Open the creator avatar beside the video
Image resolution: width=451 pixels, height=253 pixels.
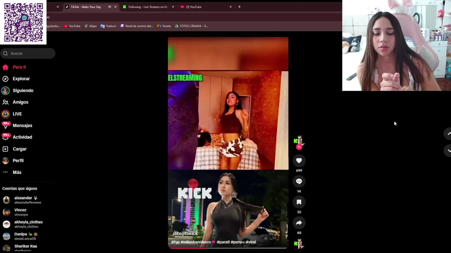(x=299, y=140)
